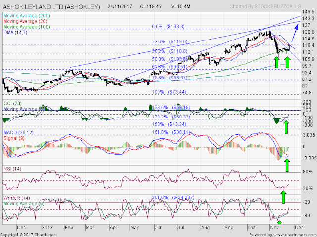Click the Jun month label

158,227
